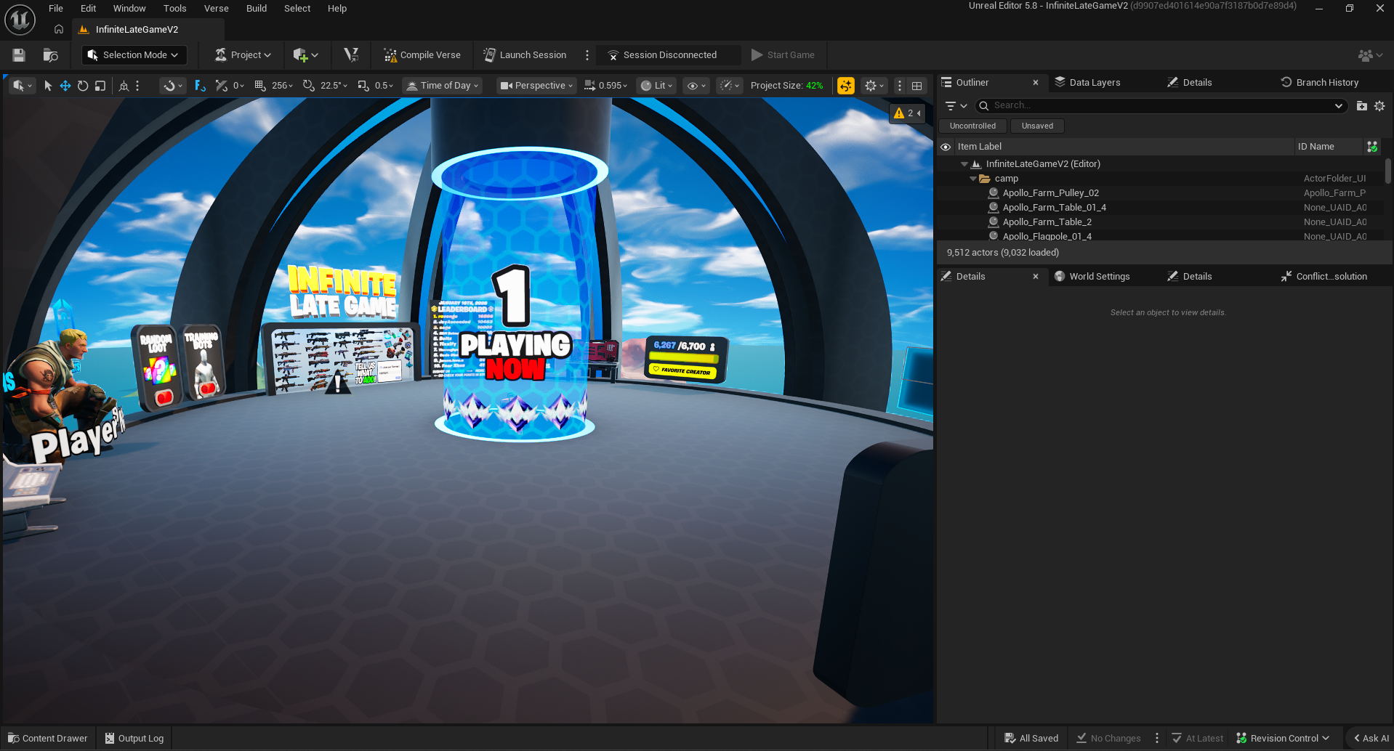Click the viewport layout grid icon

point(917,86)
